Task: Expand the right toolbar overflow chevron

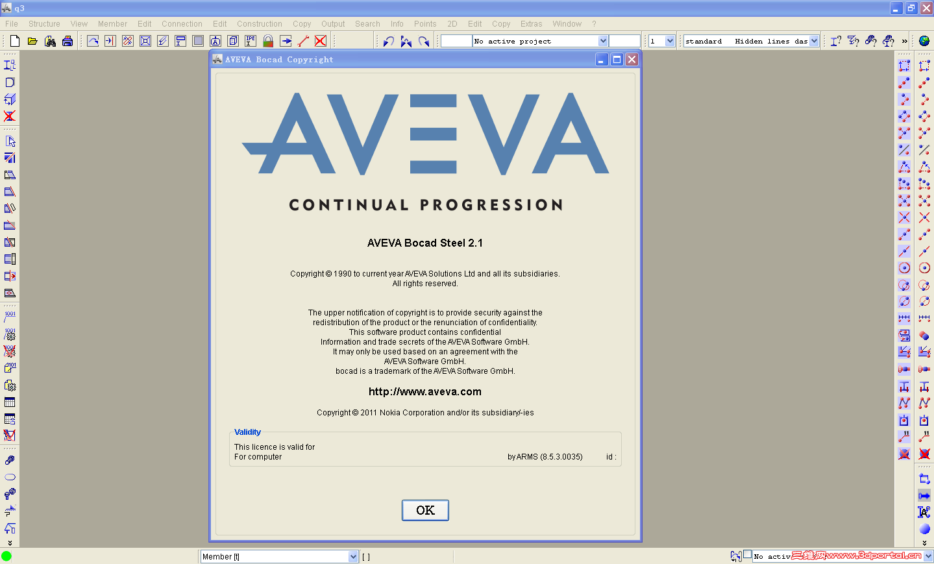Action: (924, 543)
